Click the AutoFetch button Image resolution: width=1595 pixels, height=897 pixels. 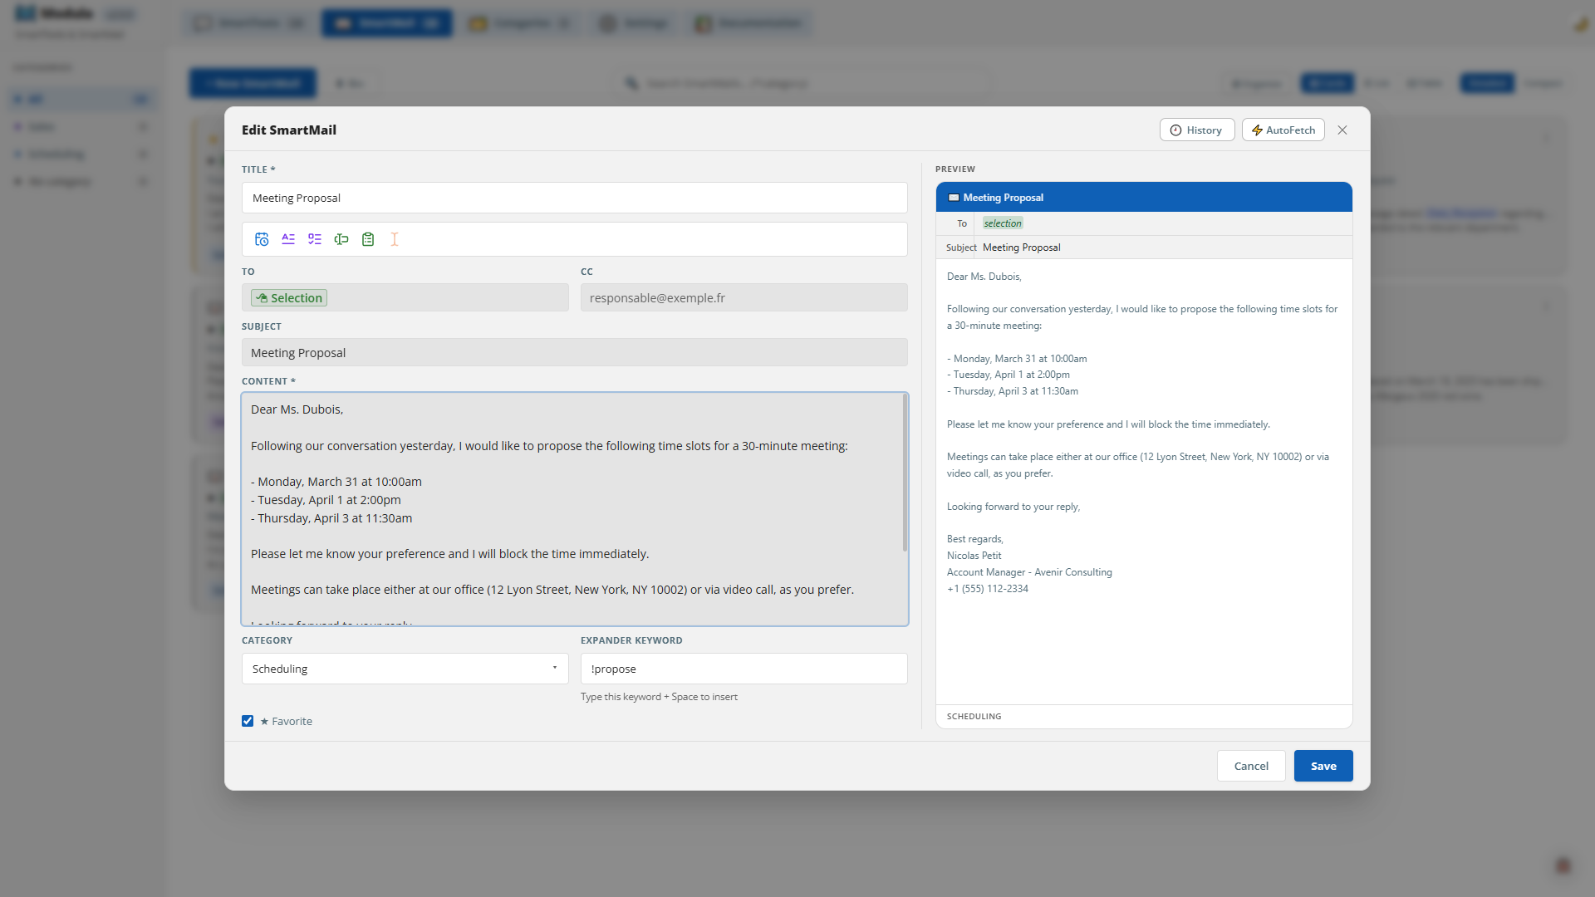[x=1283, y=130]
